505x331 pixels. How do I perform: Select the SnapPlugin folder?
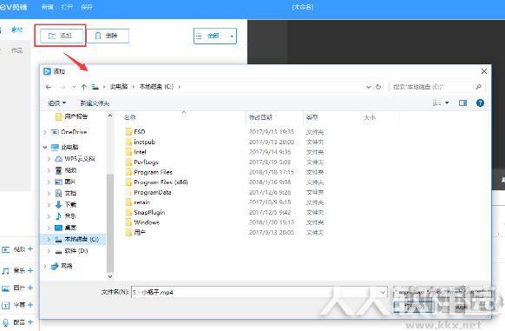[149, 212]
